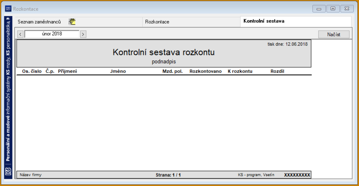Click the KS app icon in title bar
The image size is (359, 186).
point(8,9)
